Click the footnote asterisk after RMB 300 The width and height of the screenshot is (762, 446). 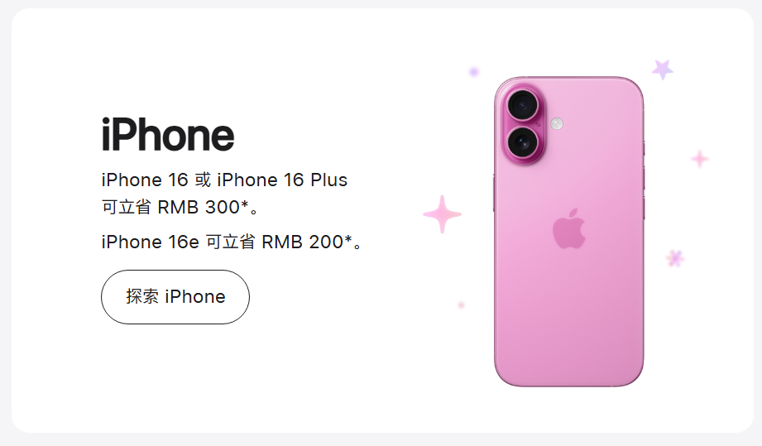tap(245, 204)
